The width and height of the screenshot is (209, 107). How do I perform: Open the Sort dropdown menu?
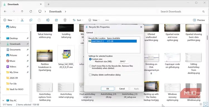[78, 20]
